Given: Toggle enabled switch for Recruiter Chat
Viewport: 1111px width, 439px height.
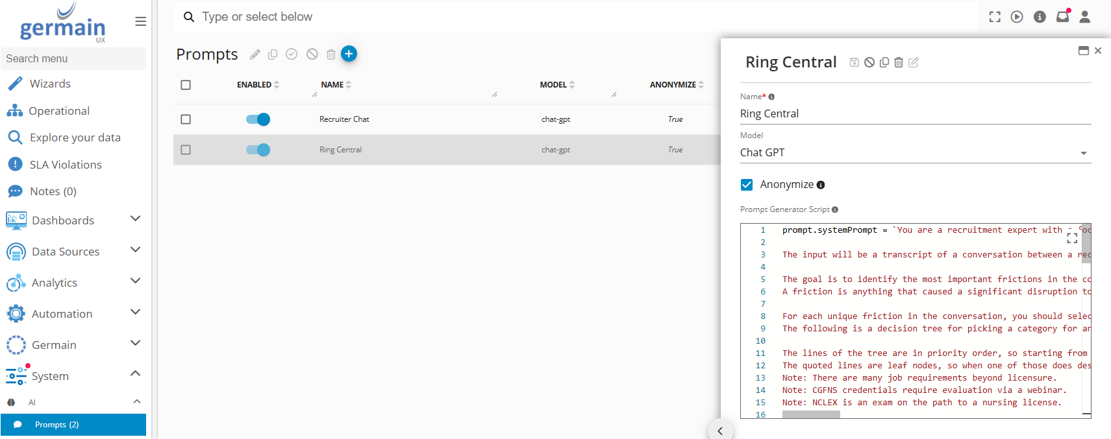Looking at the screenshot, I should tap(258, 119).
